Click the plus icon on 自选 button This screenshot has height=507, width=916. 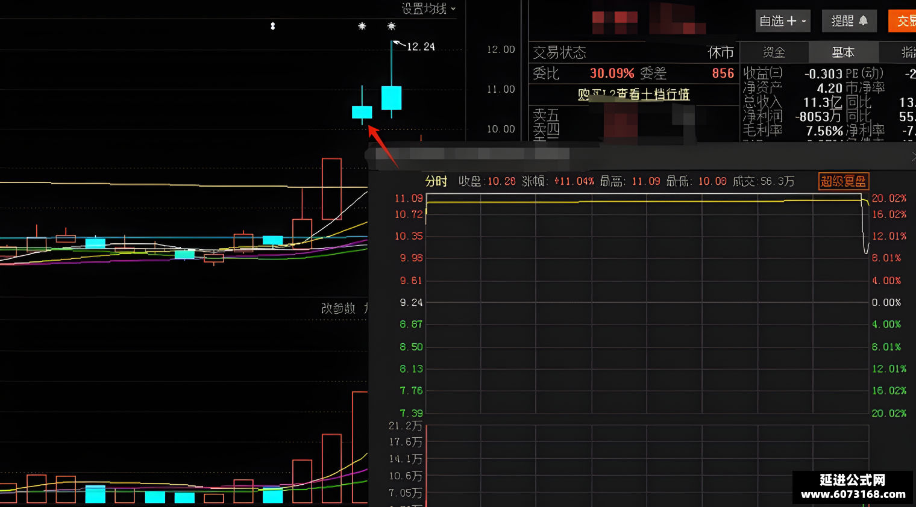pos(792,21)
